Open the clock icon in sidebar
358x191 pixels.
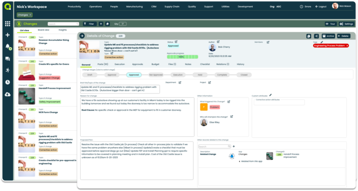[x=7, y=82]
